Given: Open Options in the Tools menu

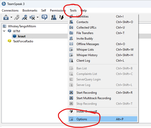Looking at the screenshot, I should 103,119.
